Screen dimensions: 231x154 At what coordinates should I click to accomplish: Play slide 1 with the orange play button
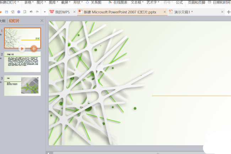point(22,49)
